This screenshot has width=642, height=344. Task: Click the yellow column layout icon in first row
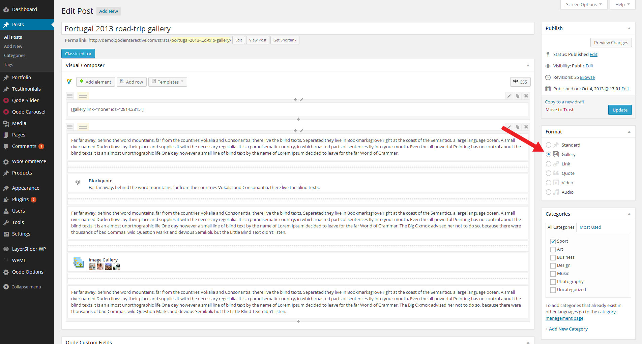point(83,96)
